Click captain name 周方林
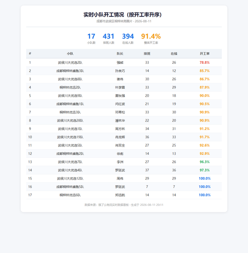The height and width of the screenshot is (253, 248). coord(120,129)
